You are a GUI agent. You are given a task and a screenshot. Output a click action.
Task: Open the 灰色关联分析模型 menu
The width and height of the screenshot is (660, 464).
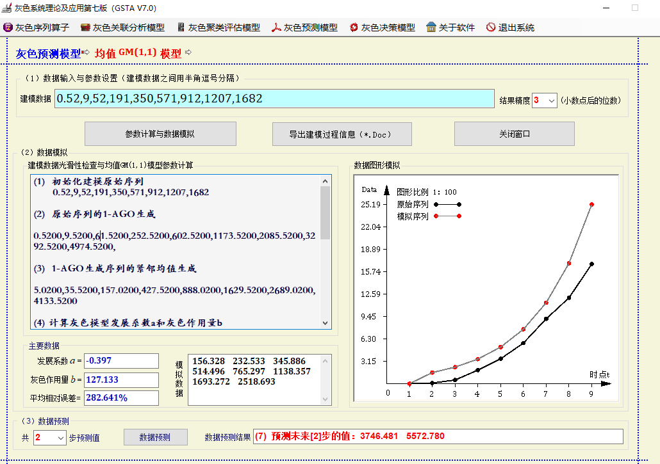click(122, 28)
